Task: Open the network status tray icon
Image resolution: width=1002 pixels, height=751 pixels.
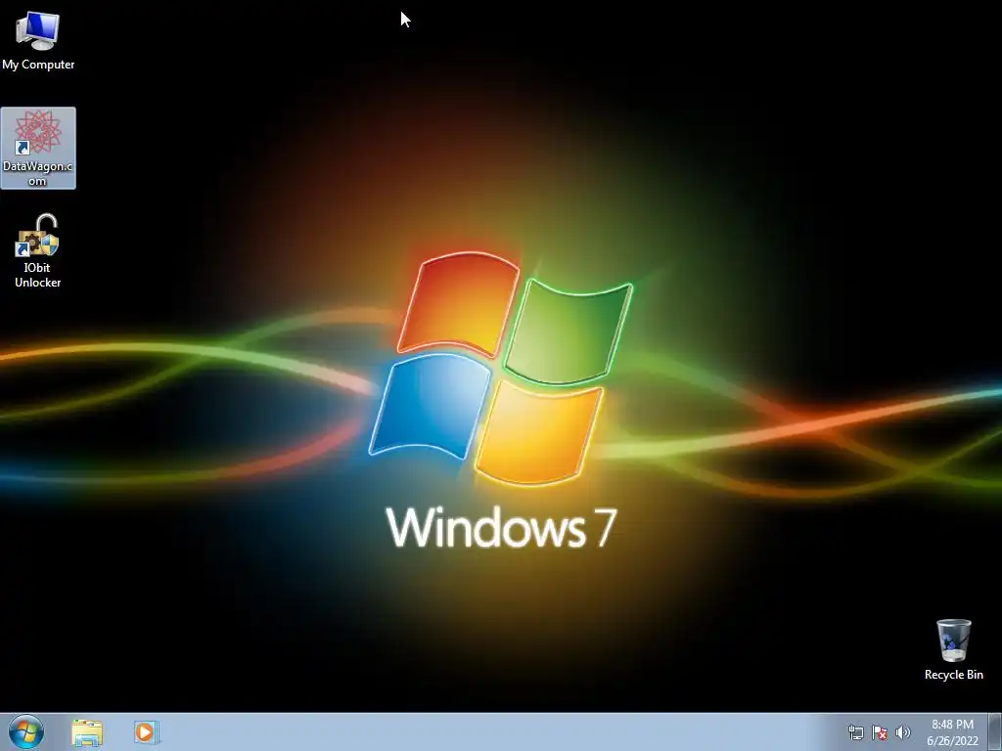Action: point(855,732)
